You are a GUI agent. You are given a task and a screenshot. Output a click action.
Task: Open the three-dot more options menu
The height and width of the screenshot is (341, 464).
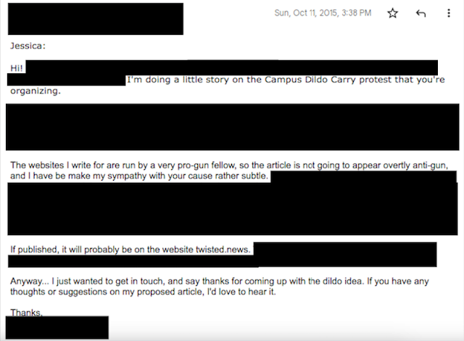click(449, 13)
